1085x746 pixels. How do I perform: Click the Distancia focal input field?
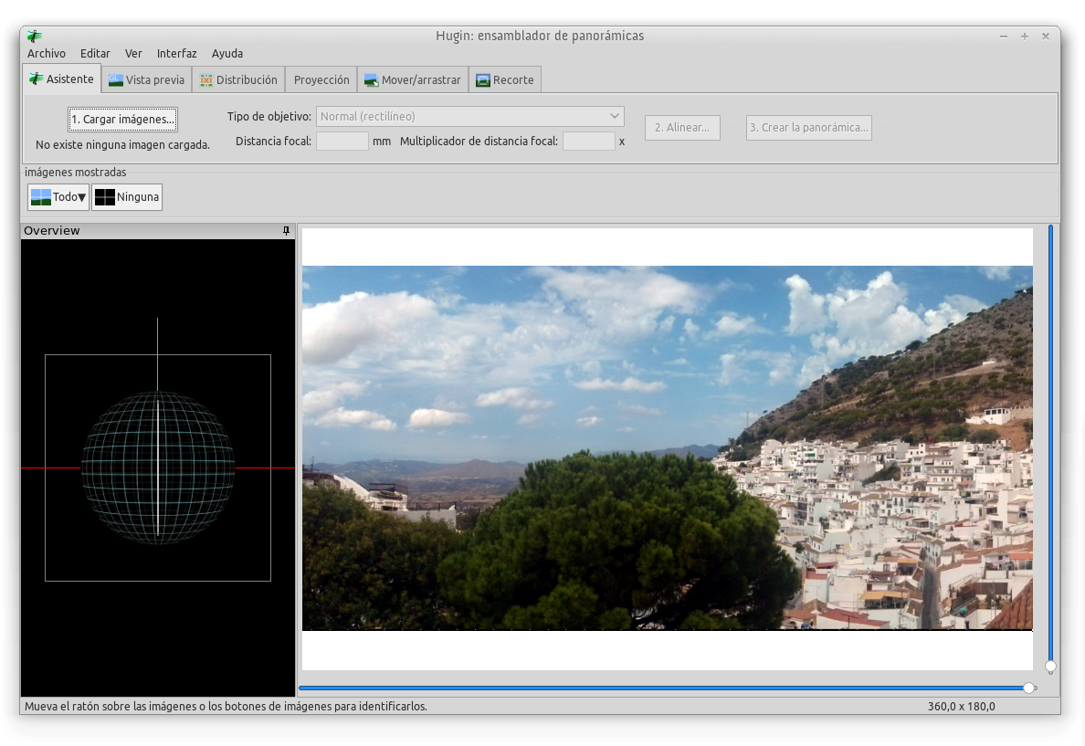342,142
